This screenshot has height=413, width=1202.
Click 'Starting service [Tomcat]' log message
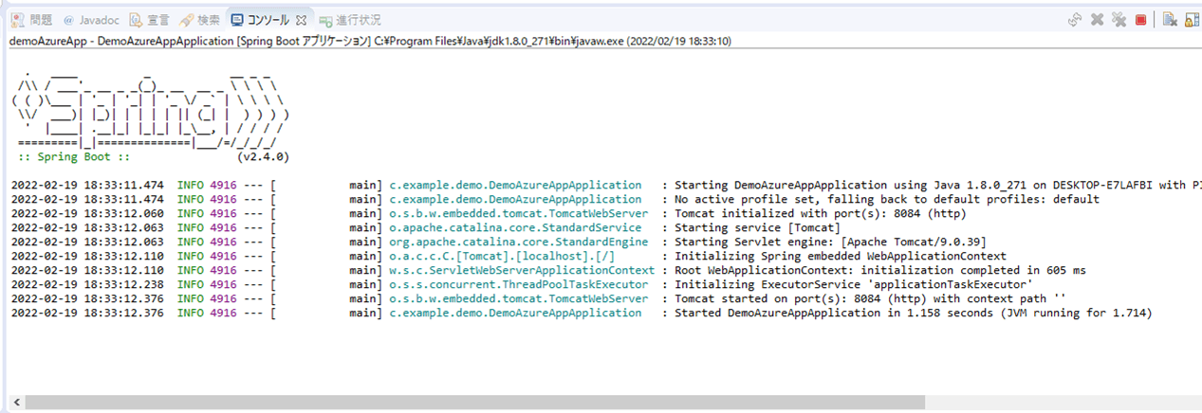pos(757,227)
